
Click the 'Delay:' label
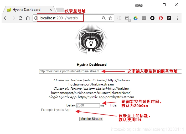[71, 105]
